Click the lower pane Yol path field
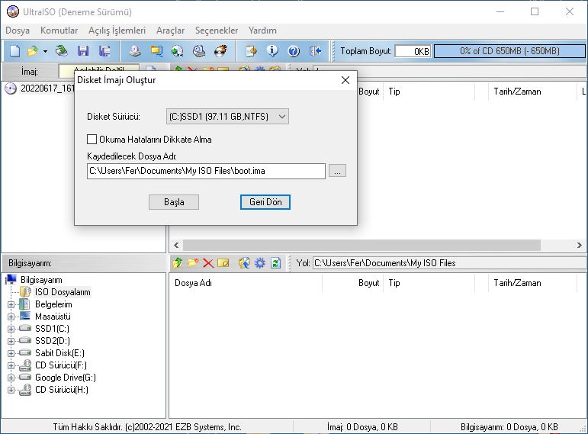The height and width of the screenshot is (434, 588). pos(449,263)
